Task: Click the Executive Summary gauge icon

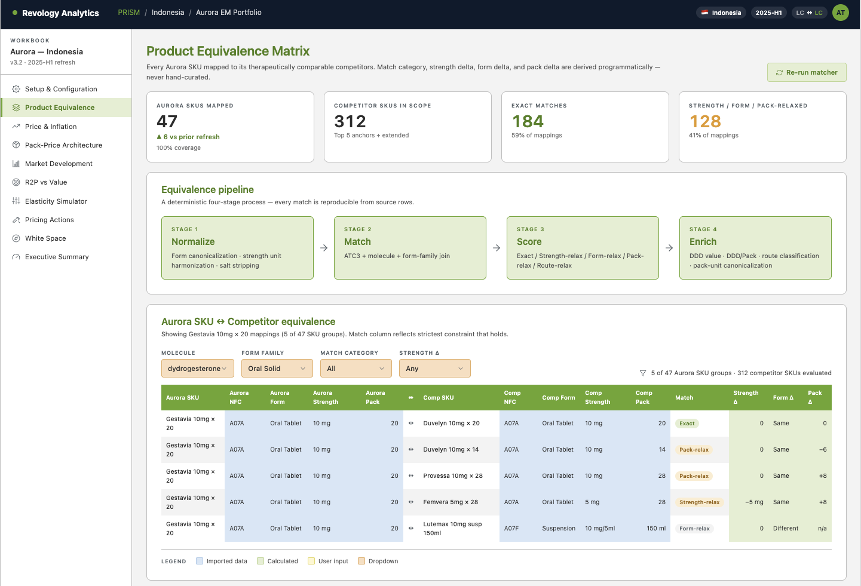Action: point(16,257)
